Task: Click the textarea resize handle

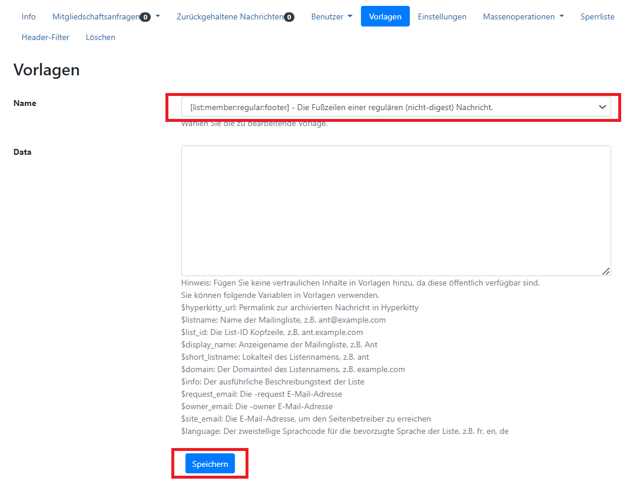Action: click(x=606, y=271)
